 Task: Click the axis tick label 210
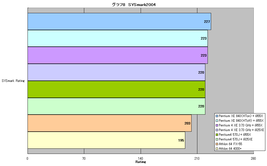[197, 159]
